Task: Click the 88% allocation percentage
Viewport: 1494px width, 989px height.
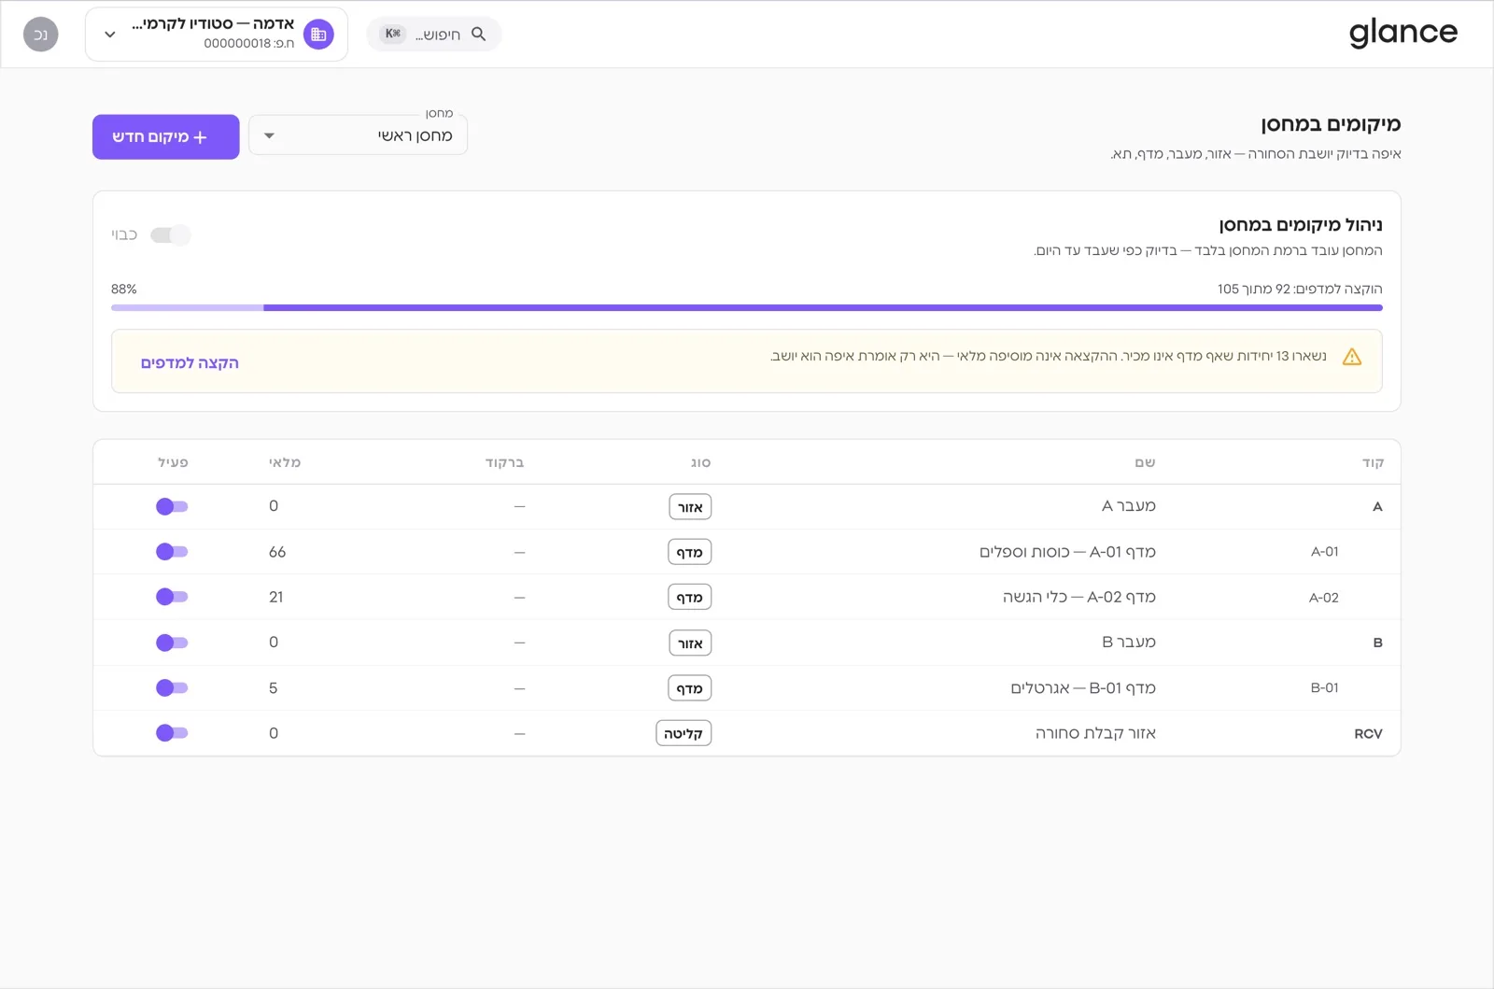Action: coord(124,290)
